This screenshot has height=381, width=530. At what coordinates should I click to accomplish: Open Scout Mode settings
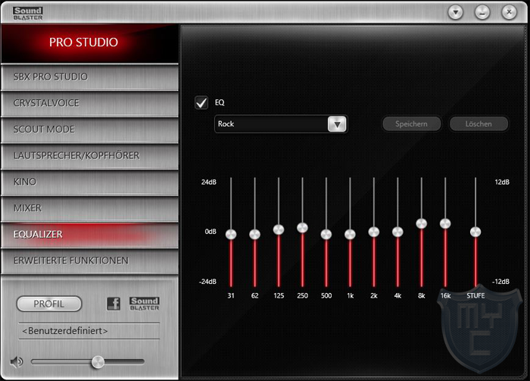(x=89, y=130)
